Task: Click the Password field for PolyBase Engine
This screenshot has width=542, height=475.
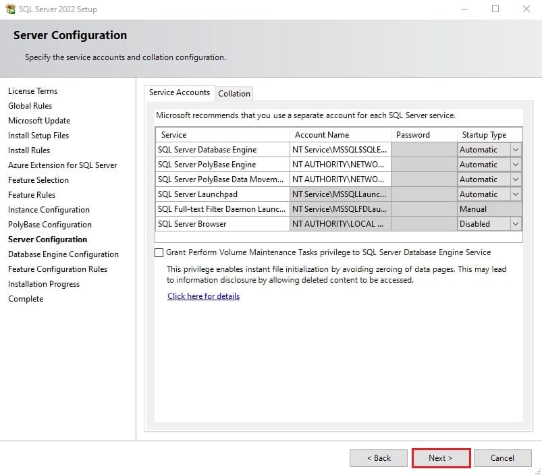Action: pyautogui.click(x=424, y=165)
